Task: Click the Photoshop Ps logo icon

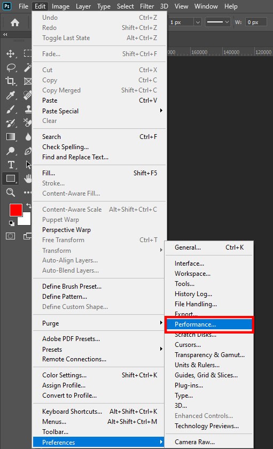Action: 7,6
